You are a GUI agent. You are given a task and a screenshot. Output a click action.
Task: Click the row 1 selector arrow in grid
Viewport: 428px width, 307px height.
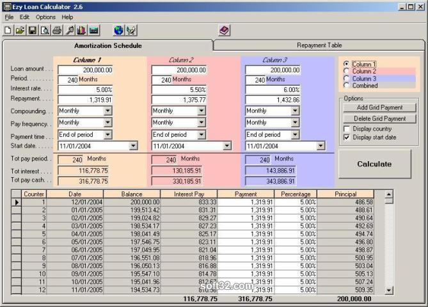(17, 202)
